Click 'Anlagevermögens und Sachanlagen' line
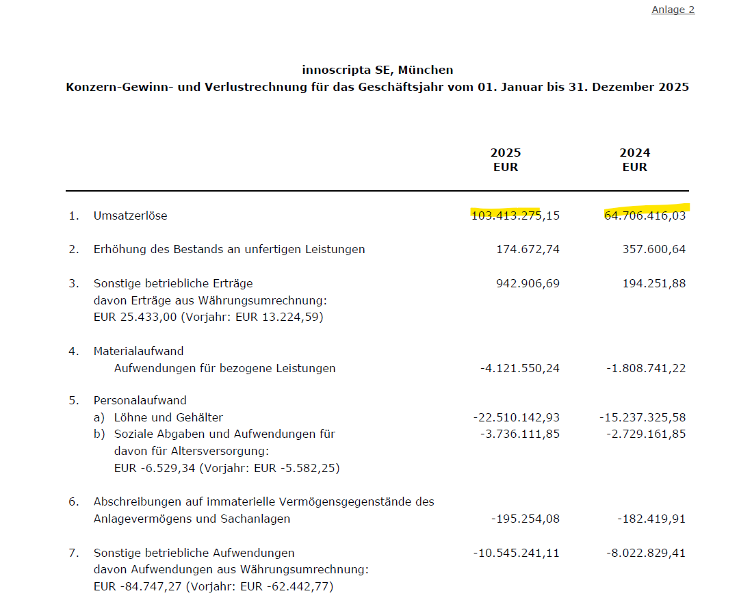Viewport: 739px width, 600px height. point(192,519)
